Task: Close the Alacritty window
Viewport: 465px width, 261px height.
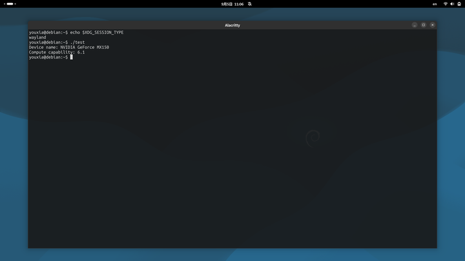Action: [432, 25]
